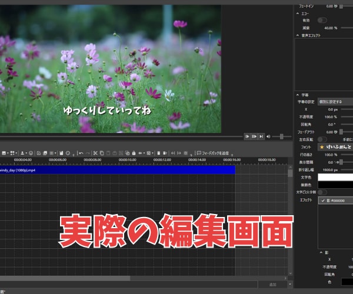Click the play-in-square icon after smiley

click(x=38, y=153)
